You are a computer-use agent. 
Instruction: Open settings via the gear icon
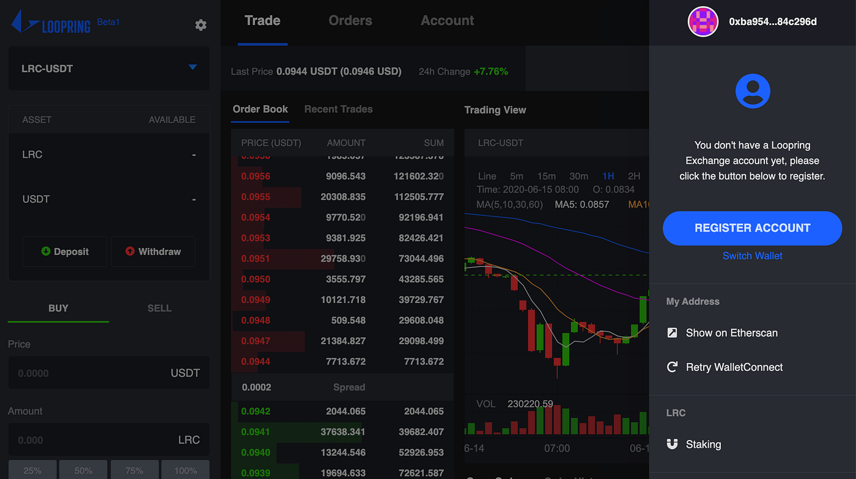click(x=201, y=25)
